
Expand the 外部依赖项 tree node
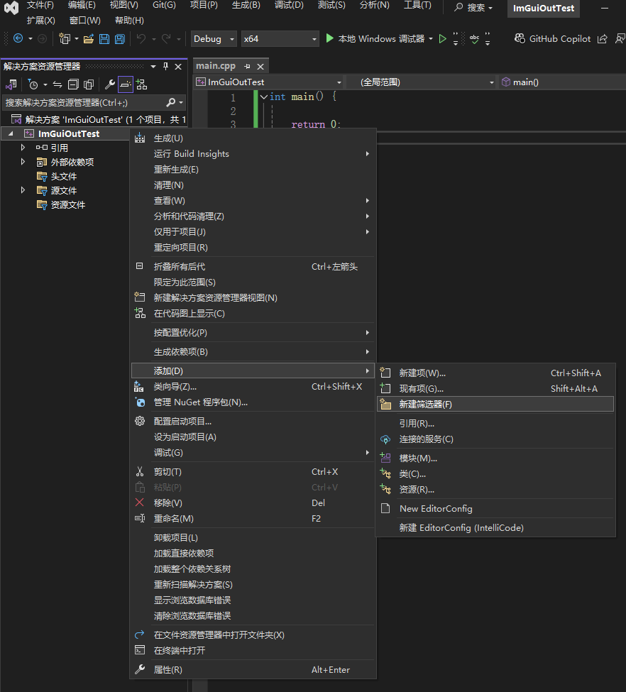click(x=23, y=162)
